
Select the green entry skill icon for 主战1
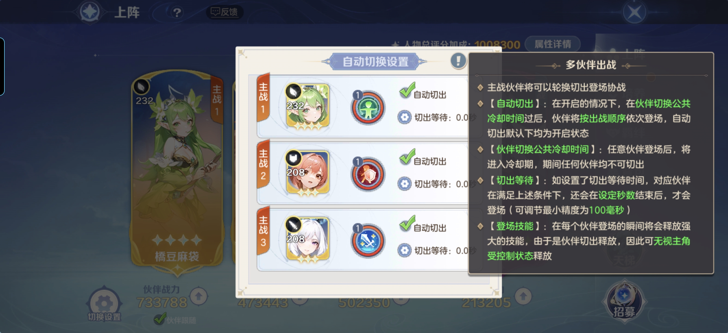click(x=368, y=108)
